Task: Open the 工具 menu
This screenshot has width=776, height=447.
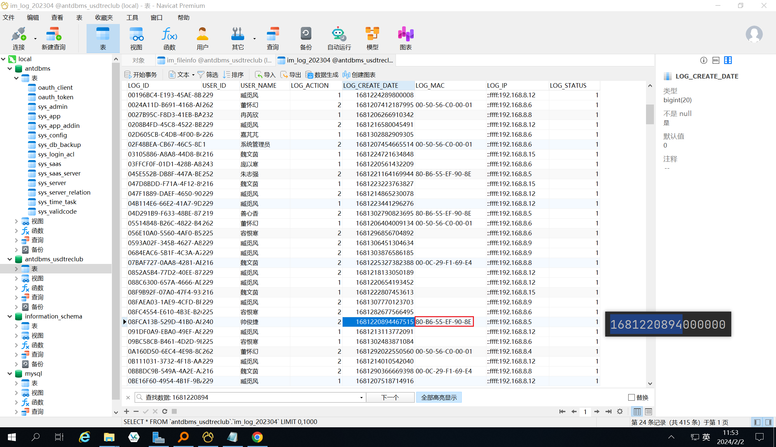Action: point(132,17)
